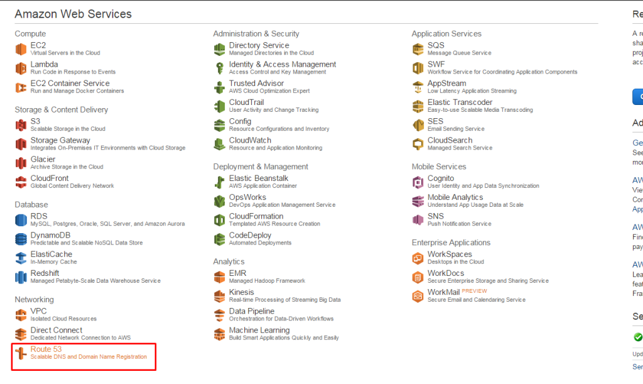Open the ElastiCache icon
Image resolution: width=643 pixels, height=384 pixels.
[x=21, y=258]
